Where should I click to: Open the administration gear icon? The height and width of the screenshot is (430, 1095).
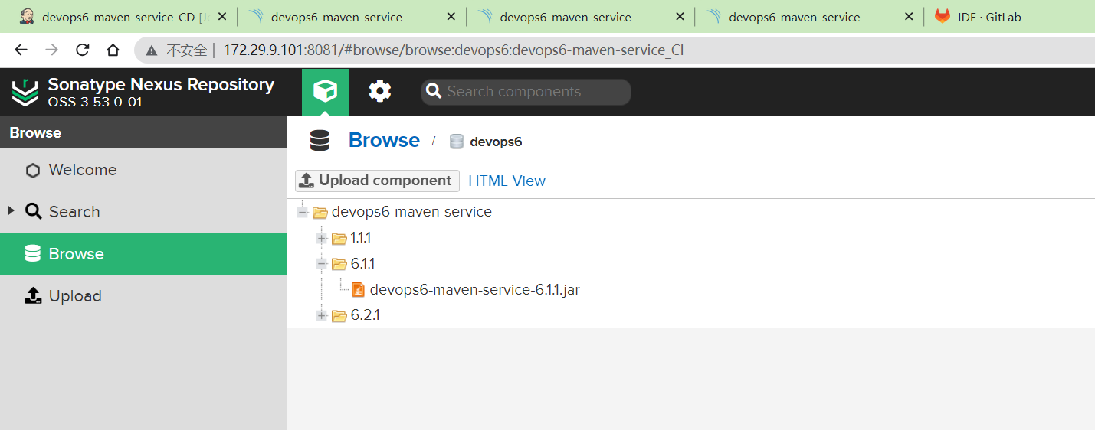(x=380, y=92)
